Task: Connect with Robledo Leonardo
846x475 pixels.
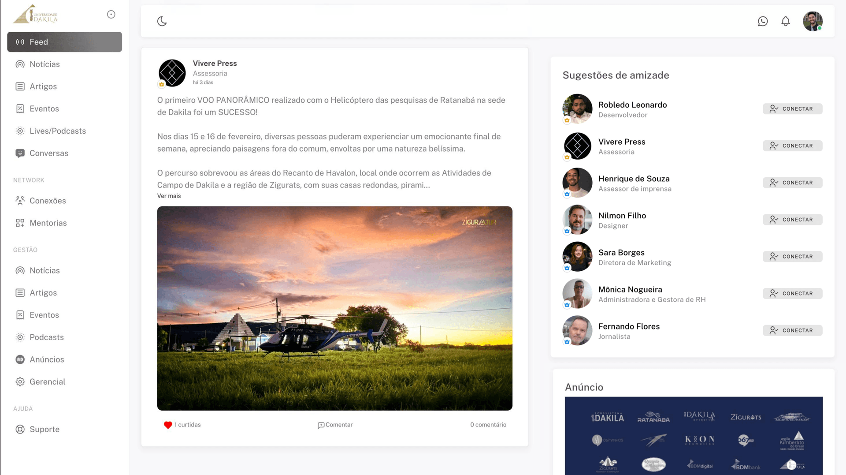Action: point(792,109)
